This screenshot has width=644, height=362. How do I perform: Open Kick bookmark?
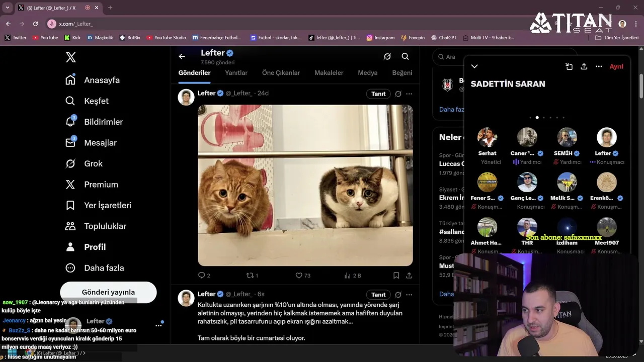click(x=72, y=38)
